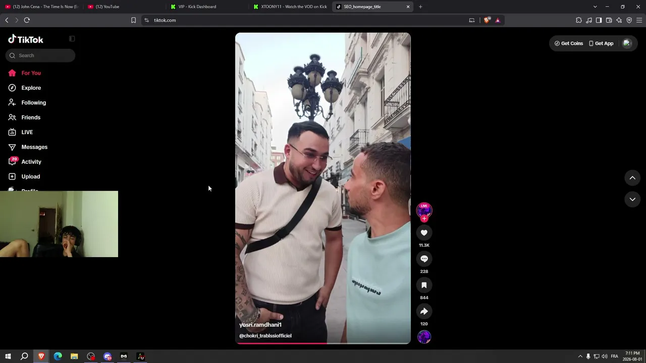646x363 pixels.
Task: Save the video with the bookmark icon
Action: [x=424, y=285]
